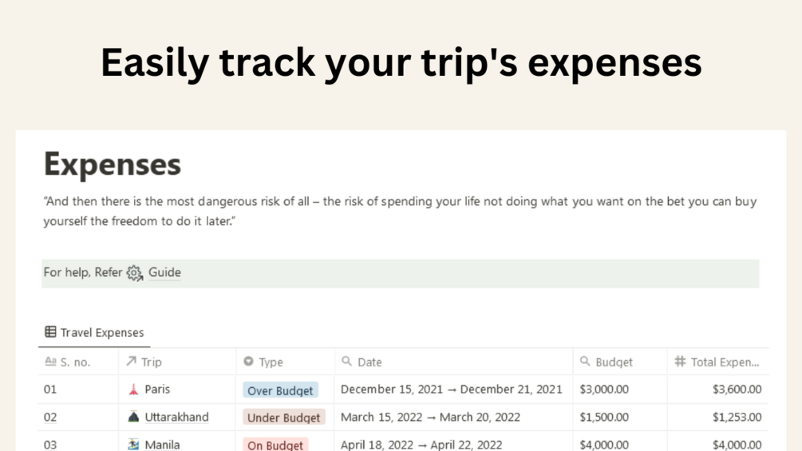Open the Trip column header menu
The image size is (802, 451).
[x=151, y=362]
